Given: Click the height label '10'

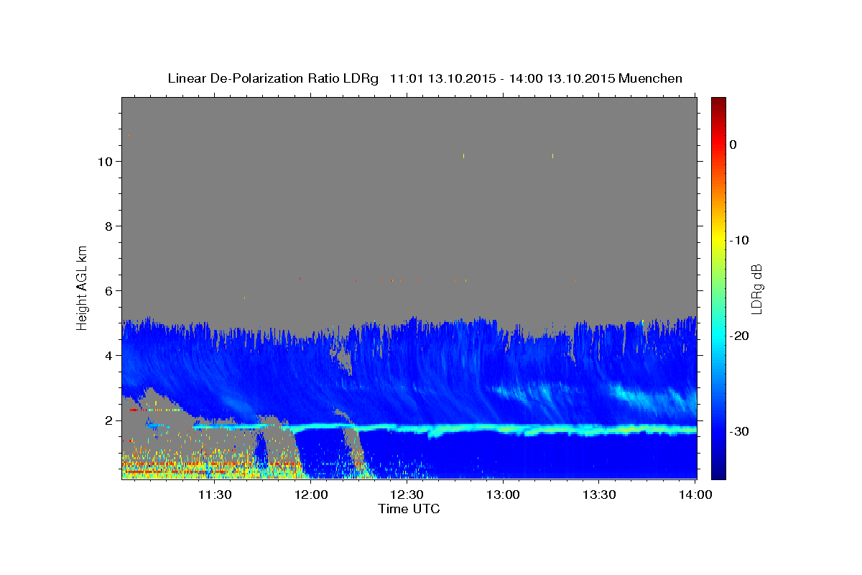Looking at the screenshot, I should click(104, 162).
